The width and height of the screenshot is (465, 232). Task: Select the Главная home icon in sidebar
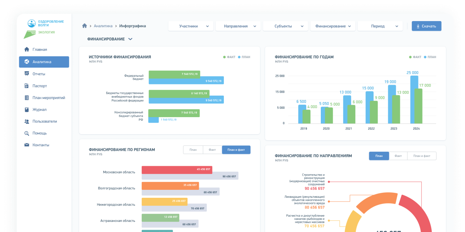(26, 49)
